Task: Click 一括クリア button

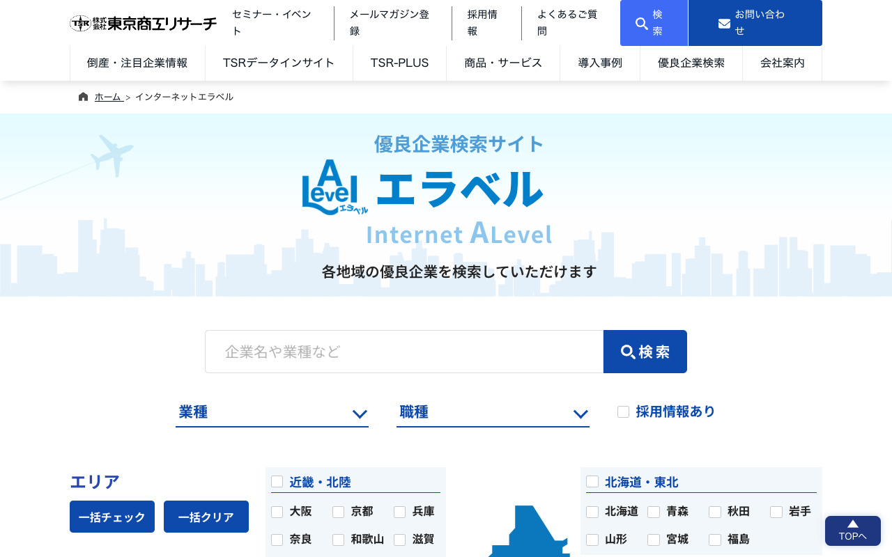Action: [x=206, y=517]
